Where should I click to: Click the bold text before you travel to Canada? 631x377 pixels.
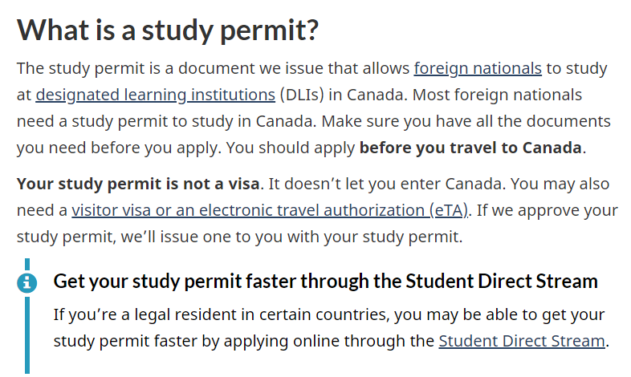coord(470,148)
